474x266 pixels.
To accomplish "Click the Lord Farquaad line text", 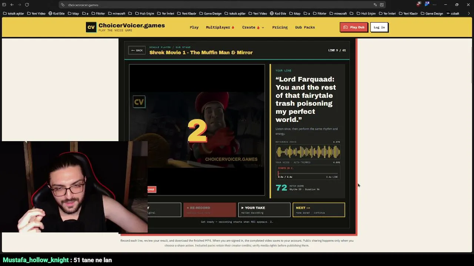I will pos(306,99).
